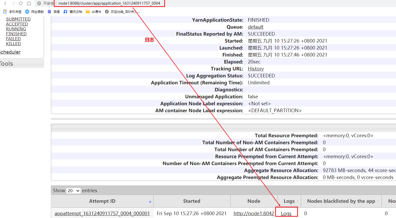Screen dimensions: 396x218
Task: Open the default queue link
Action: [256, 27]
